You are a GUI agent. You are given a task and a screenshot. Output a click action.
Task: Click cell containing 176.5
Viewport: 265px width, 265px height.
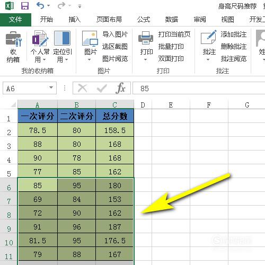(114, 240)
